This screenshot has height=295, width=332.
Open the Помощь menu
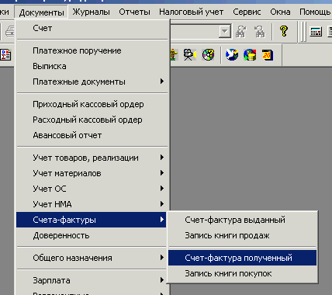[315, 12]
